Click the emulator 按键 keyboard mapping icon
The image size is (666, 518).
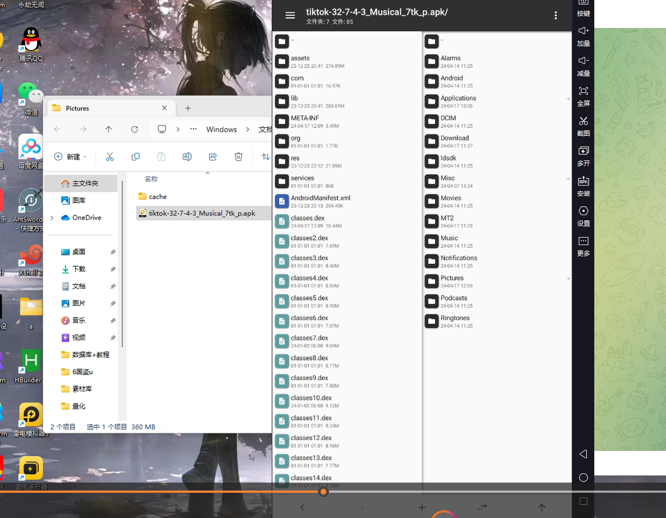pos(584,3)
